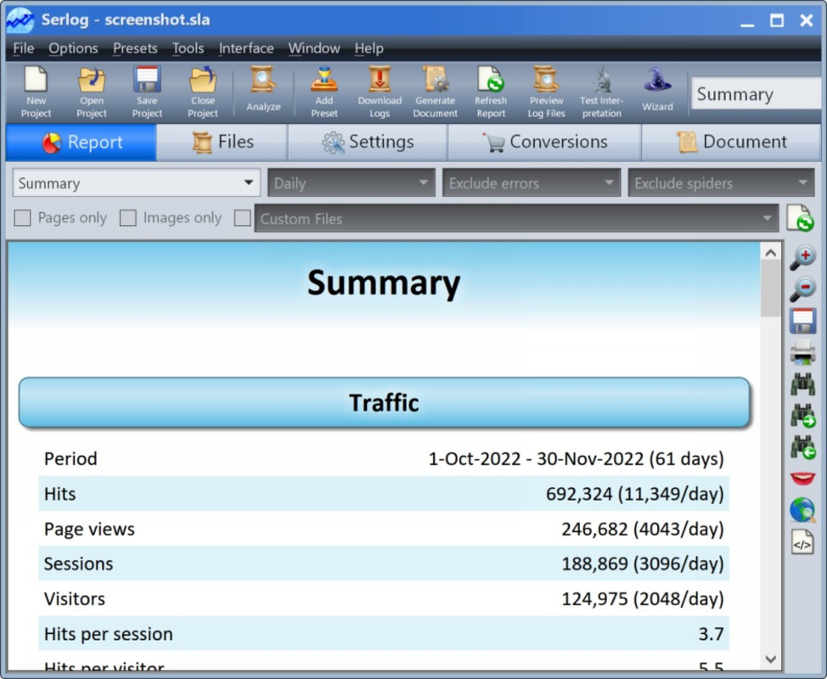Open the Presets menu

point(135,48)
